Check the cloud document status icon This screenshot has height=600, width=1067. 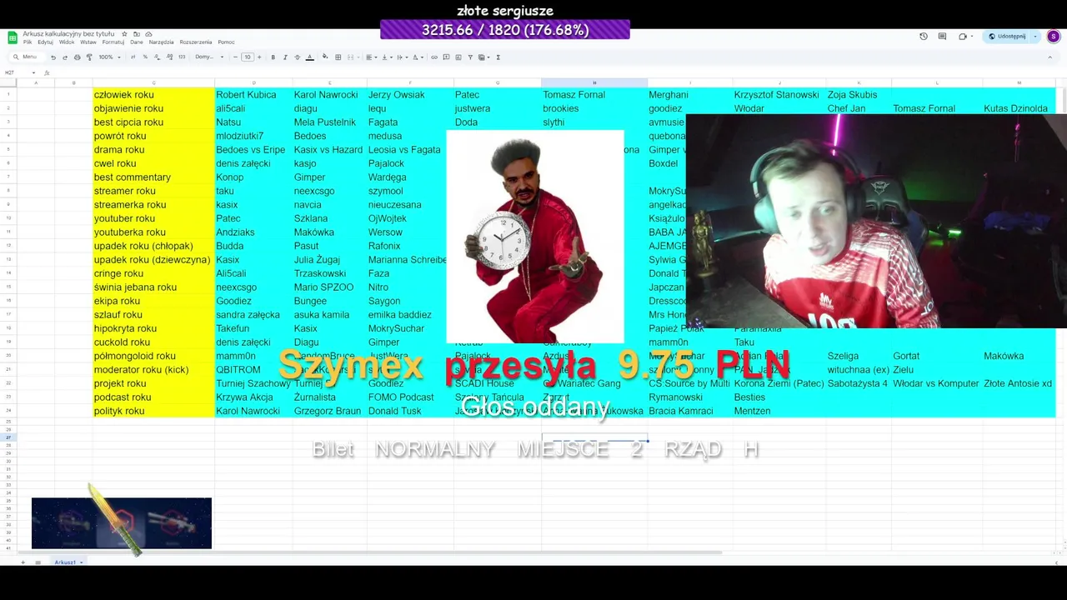click(x=148, y=34)
